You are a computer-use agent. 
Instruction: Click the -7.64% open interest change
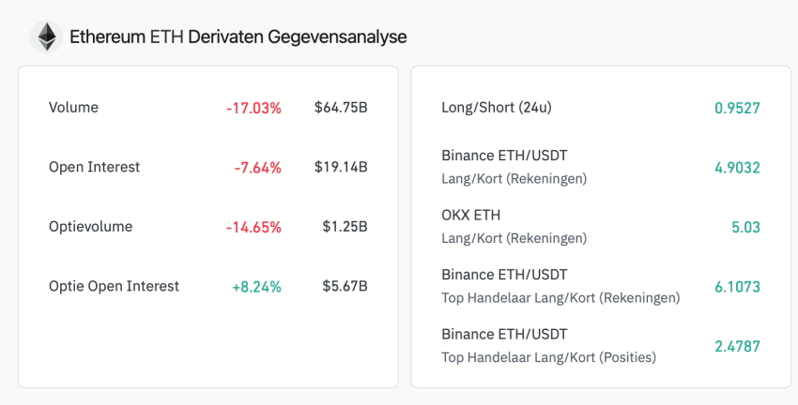[257, 168]
